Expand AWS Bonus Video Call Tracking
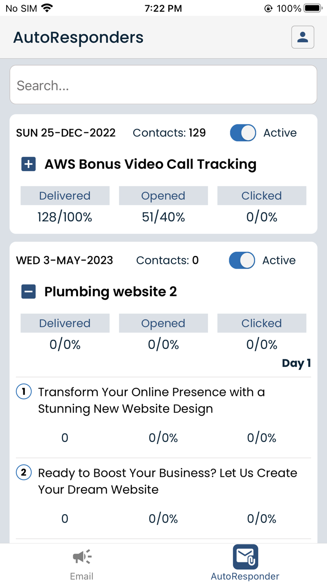This screenshot has width=327, height=582. (x=28, y=164)
